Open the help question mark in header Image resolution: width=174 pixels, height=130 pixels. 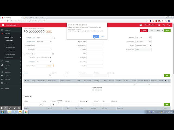pyautogui.click(x=164, y=25)
